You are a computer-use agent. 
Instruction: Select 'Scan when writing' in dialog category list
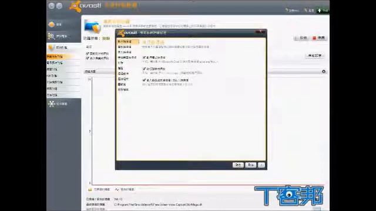click(x=125, y=52)
